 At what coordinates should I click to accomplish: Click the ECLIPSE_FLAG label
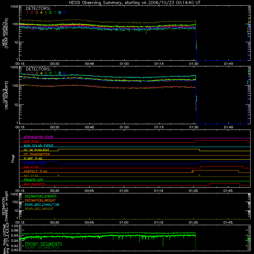tap(35, 163)
